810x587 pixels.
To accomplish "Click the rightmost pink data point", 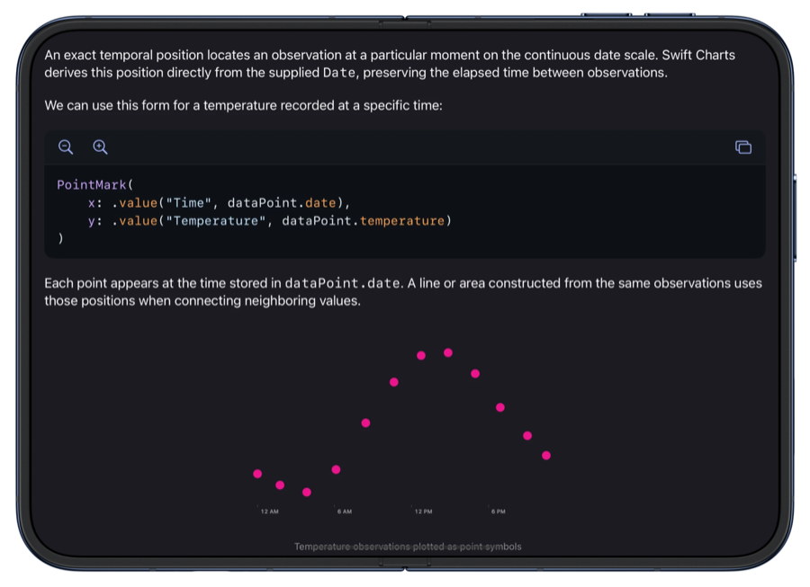I will pos(546,456).
